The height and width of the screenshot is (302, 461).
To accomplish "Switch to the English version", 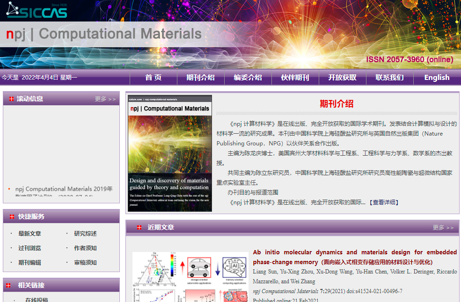I will click(x=437, y=78).
